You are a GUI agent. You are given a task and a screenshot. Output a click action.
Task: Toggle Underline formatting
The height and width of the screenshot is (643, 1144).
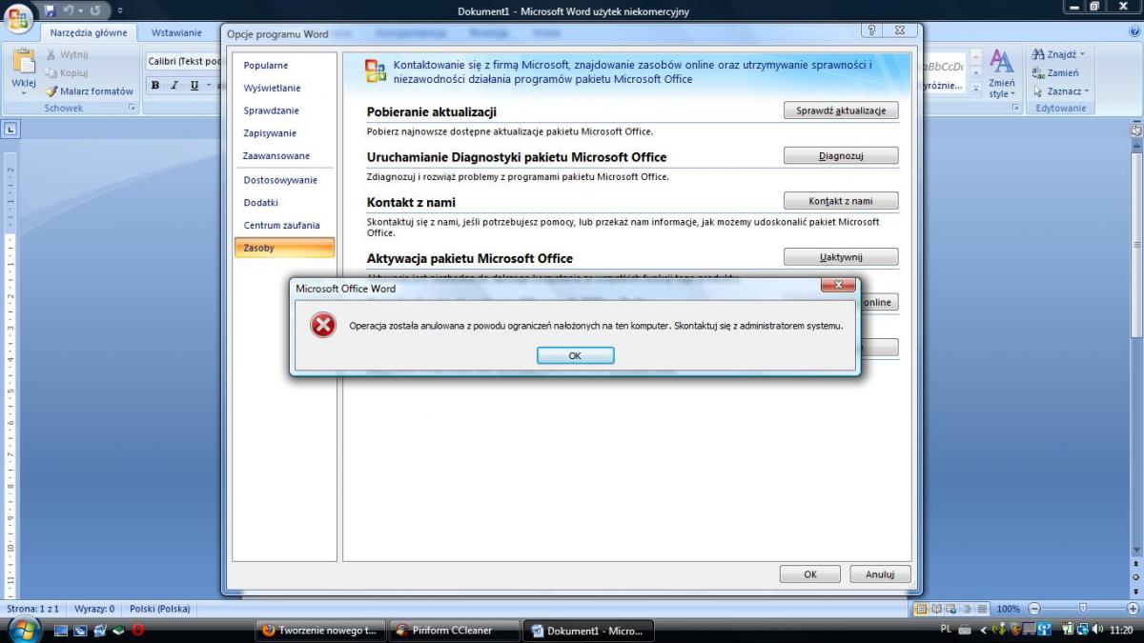[194, 85]
